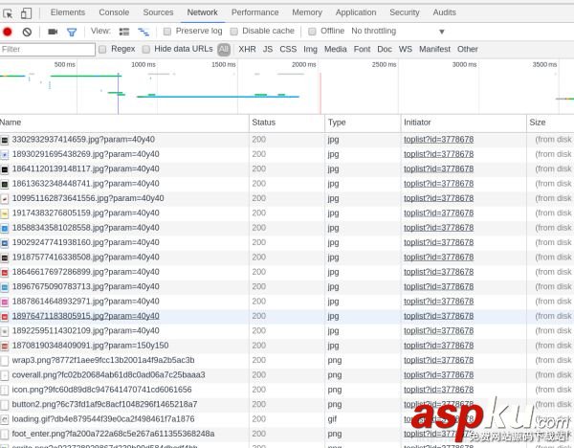Click thumbnail icon of 18588343581028558.jpg row

coord(5,228)
